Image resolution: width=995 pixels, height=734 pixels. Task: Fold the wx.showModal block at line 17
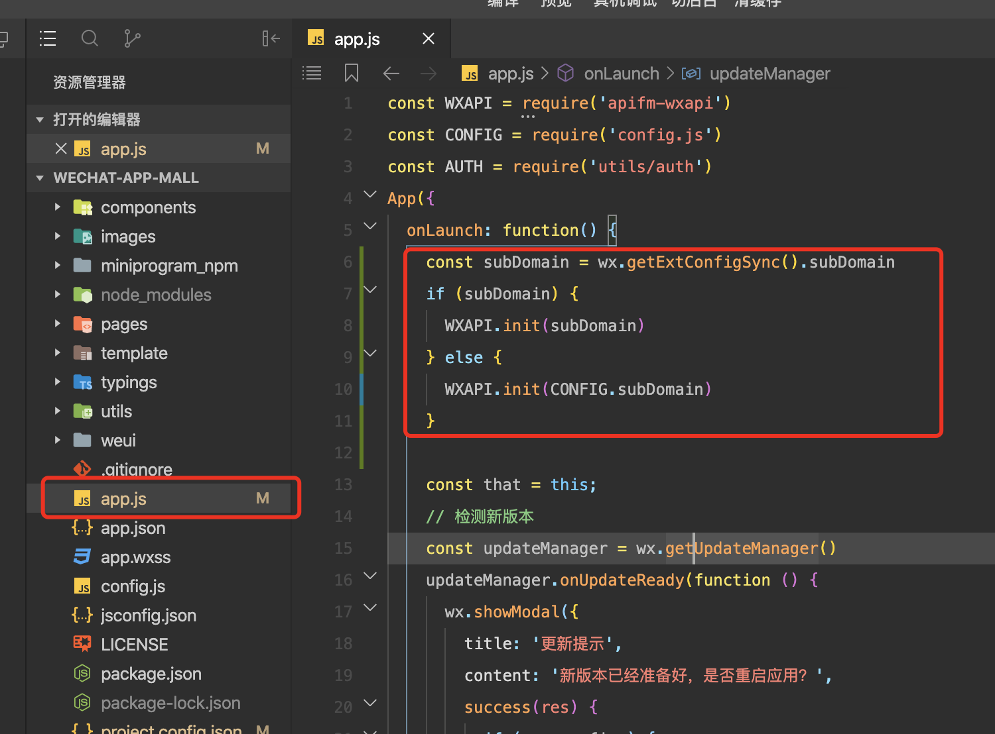click(370, 607)
